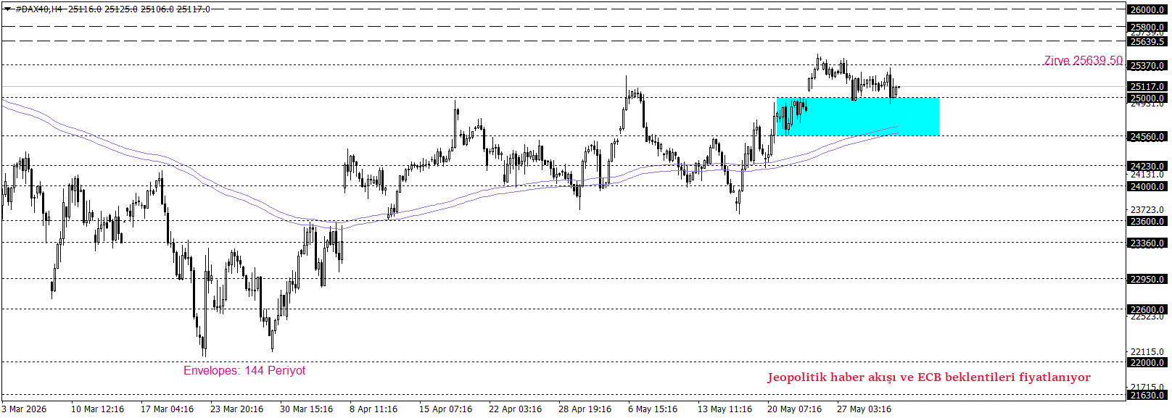
Task: Click the 20 May 07:16 time label
Action: click(794, 409)
